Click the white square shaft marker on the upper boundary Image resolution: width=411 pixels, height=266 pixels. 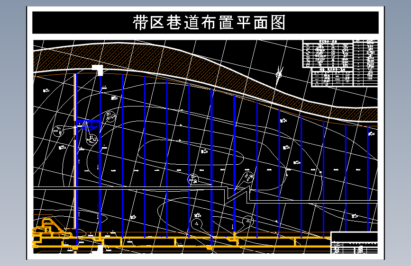click(x=98, y=70)
